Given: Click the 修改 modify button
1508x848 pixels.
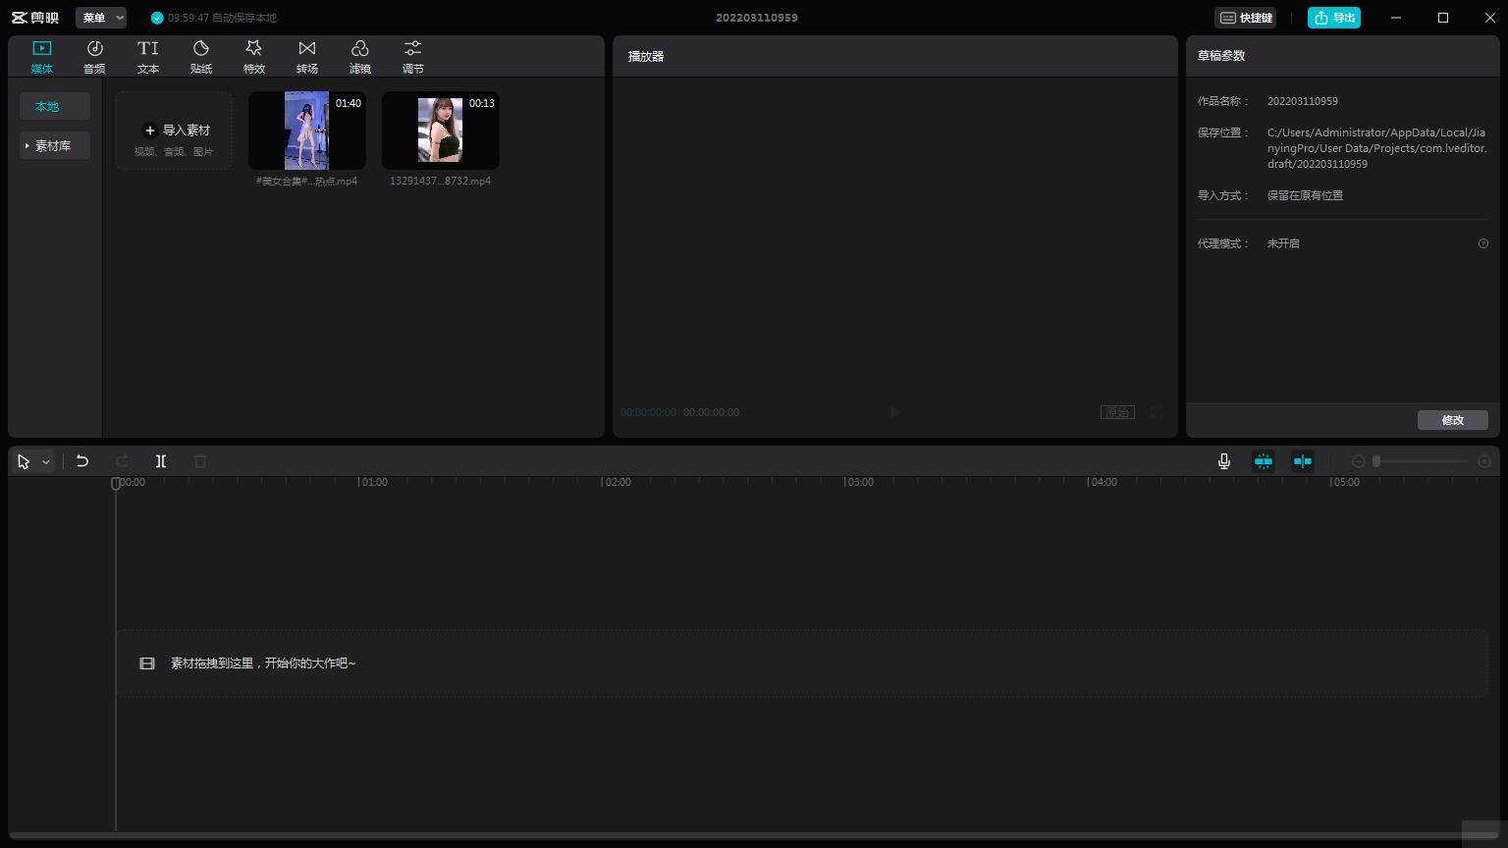Looking at the screenshot, I should click(1453, 420).
